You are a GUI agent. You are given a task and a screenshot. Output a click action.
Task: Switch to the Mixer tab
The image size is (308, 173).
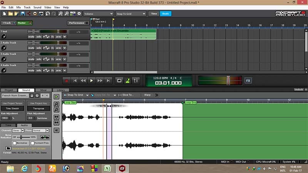pos(44,90)
